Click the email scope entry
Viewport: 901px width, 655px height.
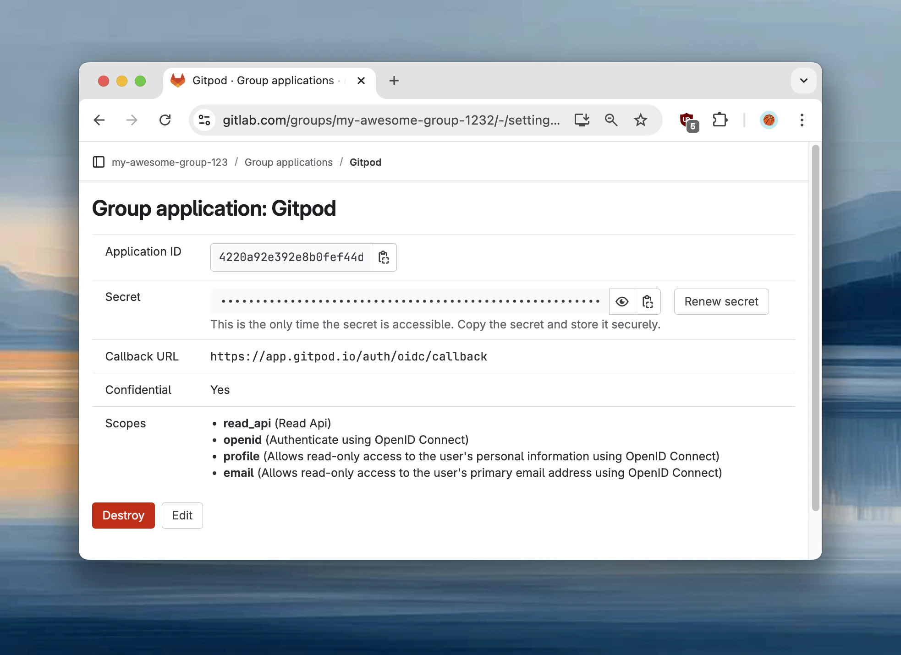(x=472, y=473)
